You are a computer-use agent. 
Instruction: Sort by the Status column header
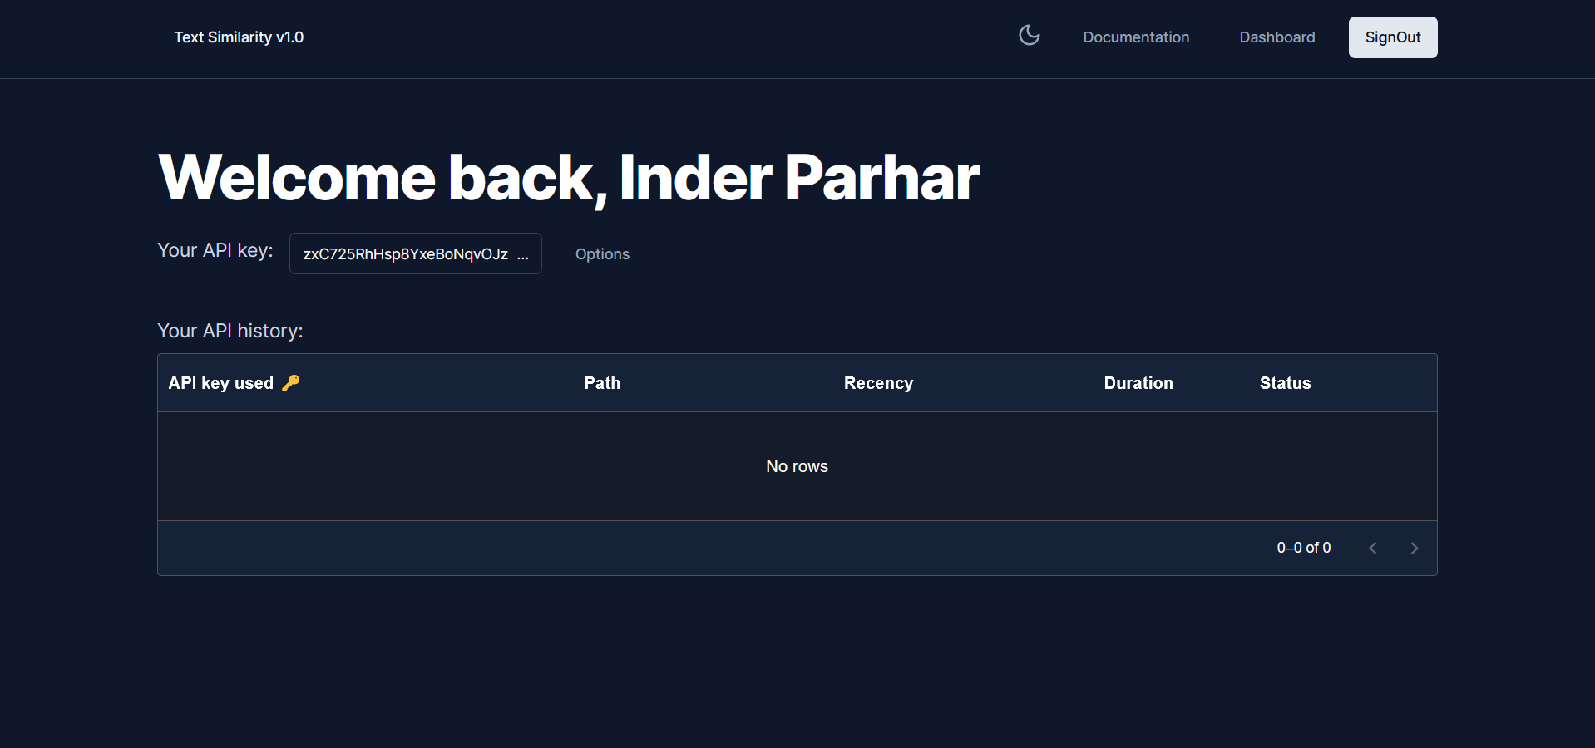click(1285, 383)
